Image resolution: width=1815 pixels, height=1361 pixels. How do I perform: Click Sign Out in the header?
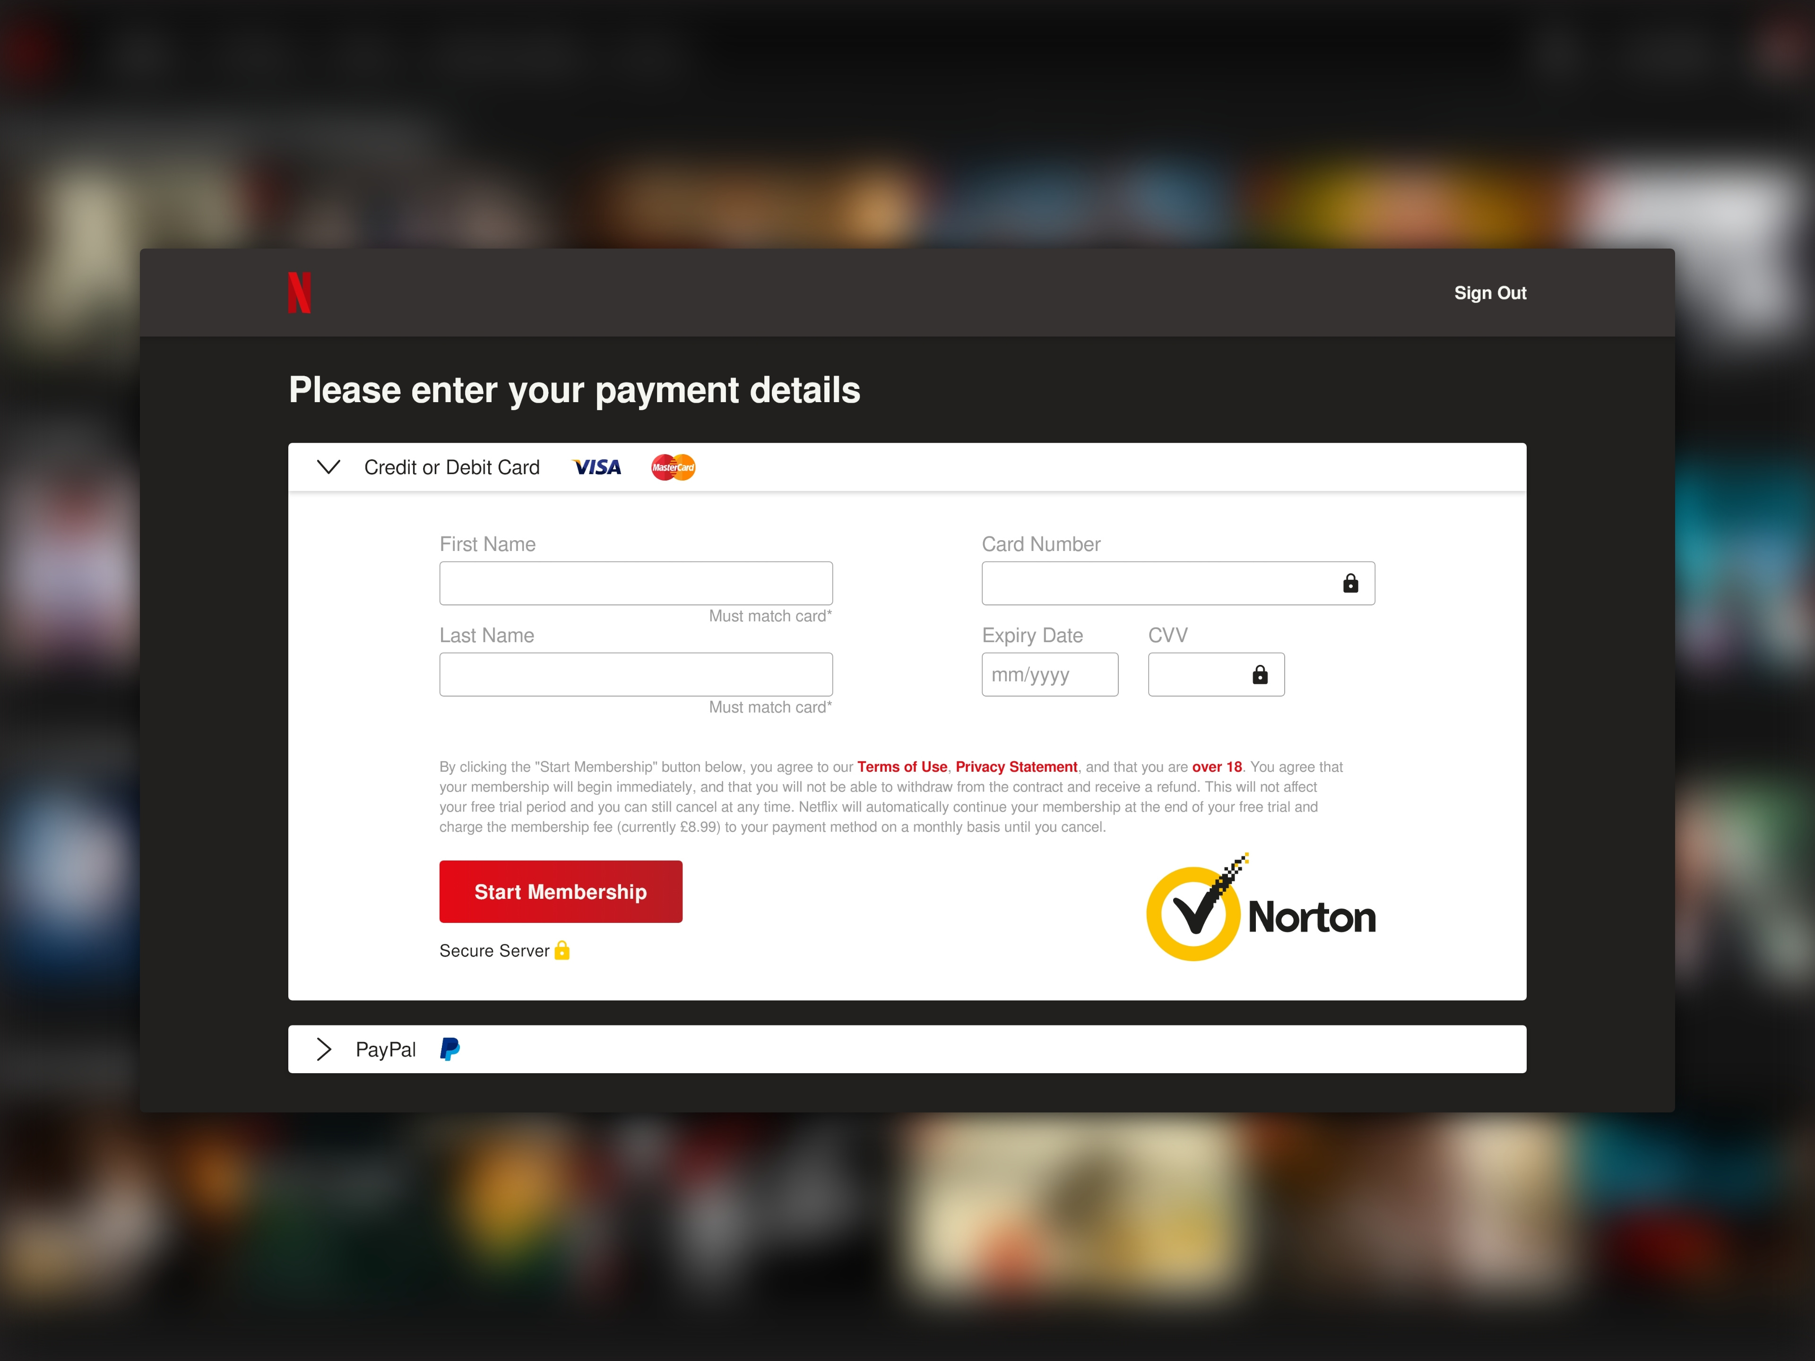[x=1489, y=293]
